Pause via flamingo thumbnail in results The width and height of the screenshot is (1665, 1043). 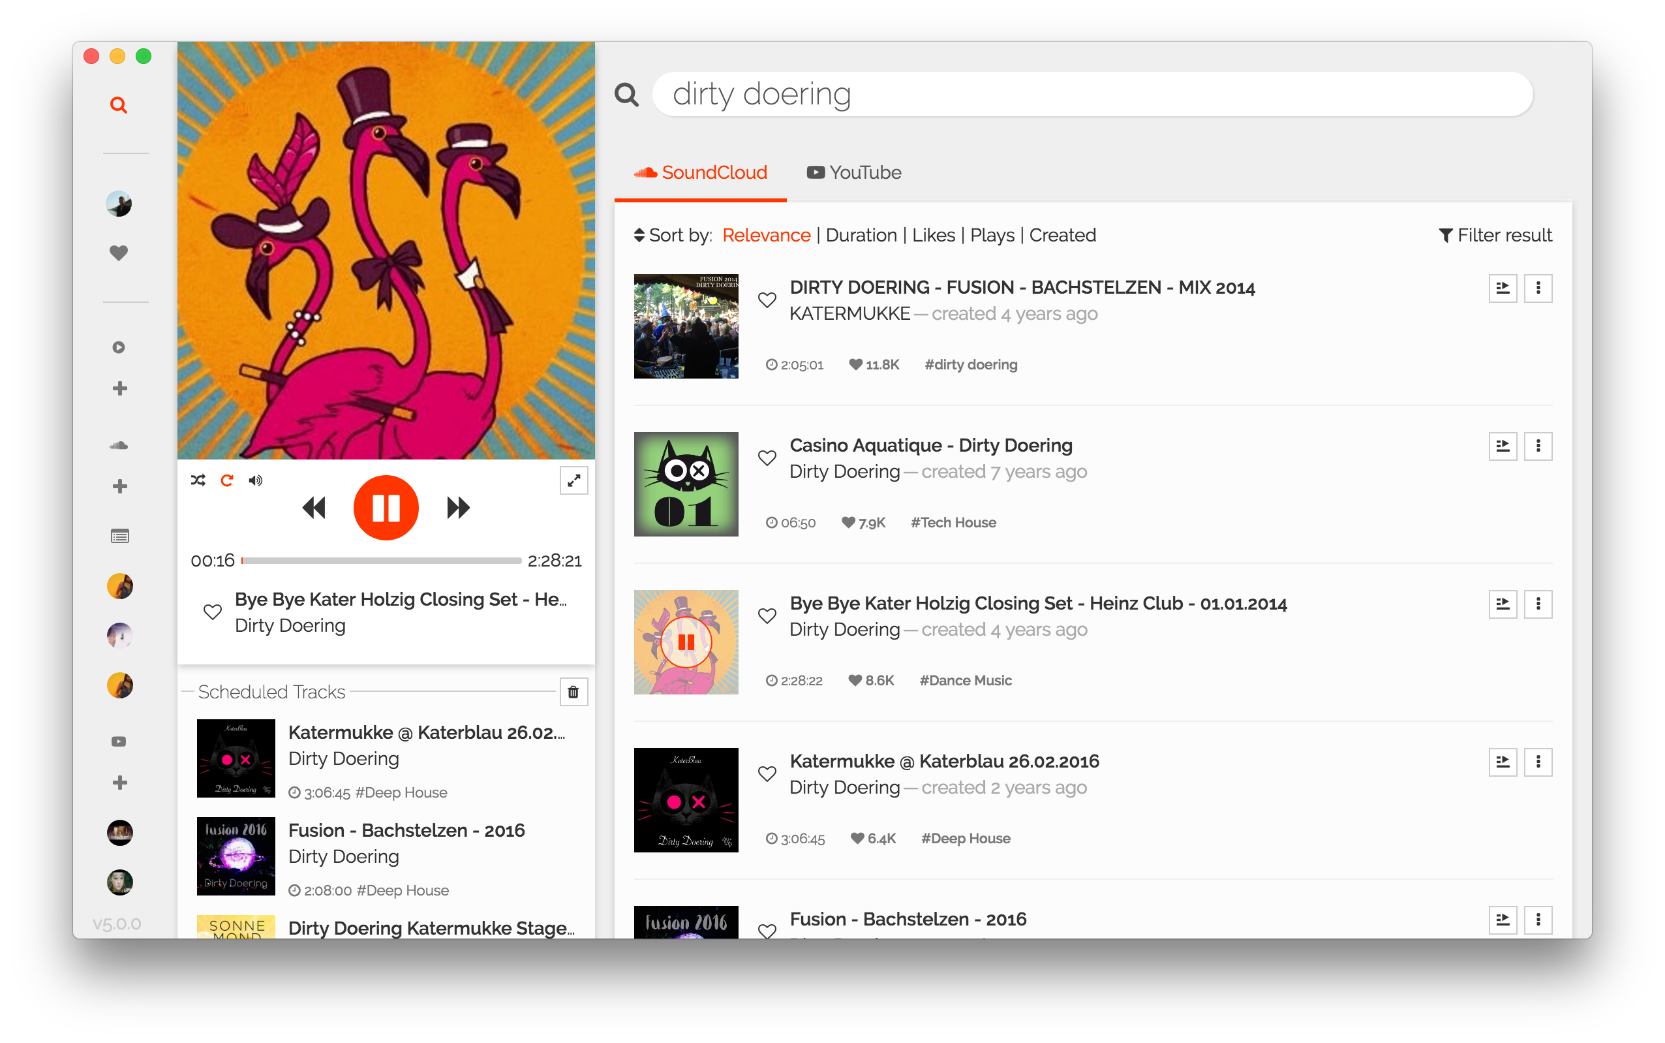pyautogui.click(x=686, y=642)
